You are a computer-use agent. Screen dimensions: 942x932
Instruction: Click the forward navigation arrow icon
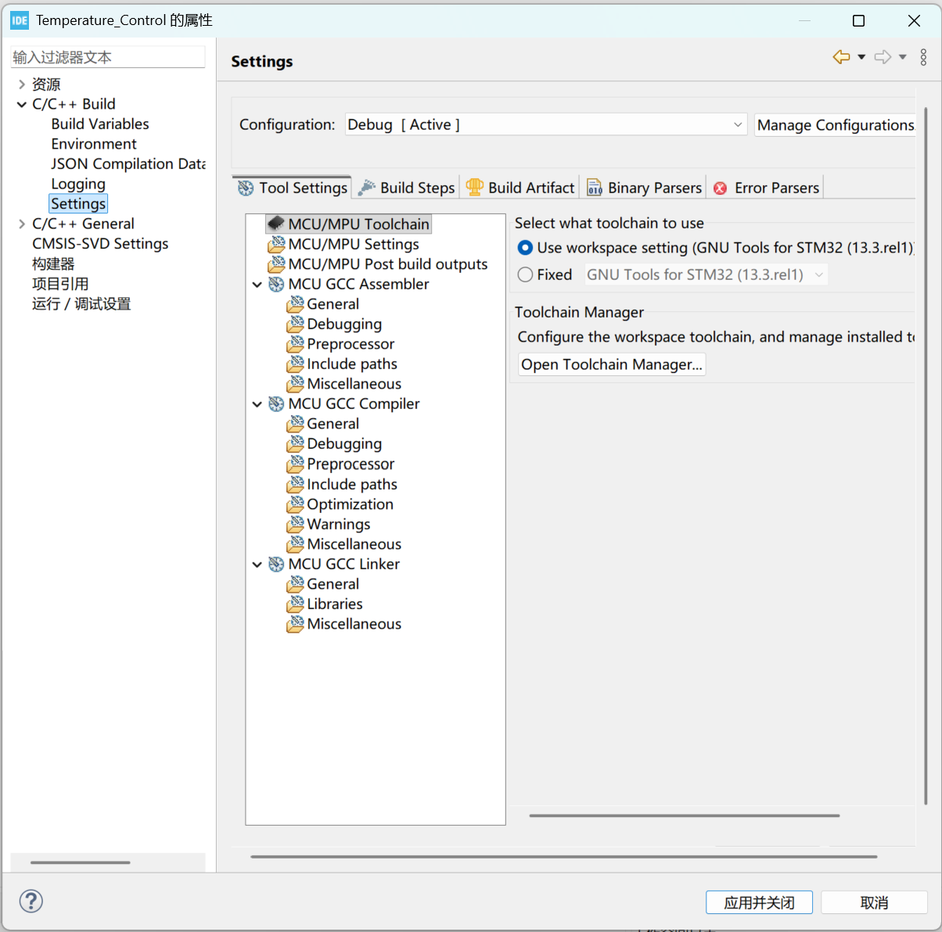click(x=882, y=57)
